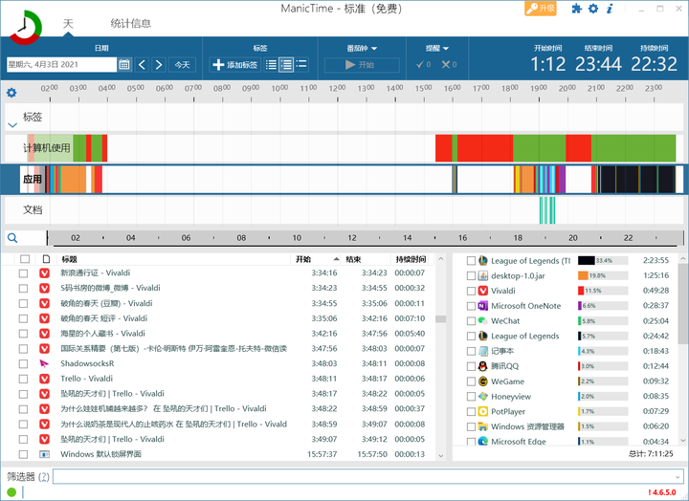The width and height of the screenshot is (689, 501).
Task: Select middle detailed list view icon
Action: click(x=286, y=65)
